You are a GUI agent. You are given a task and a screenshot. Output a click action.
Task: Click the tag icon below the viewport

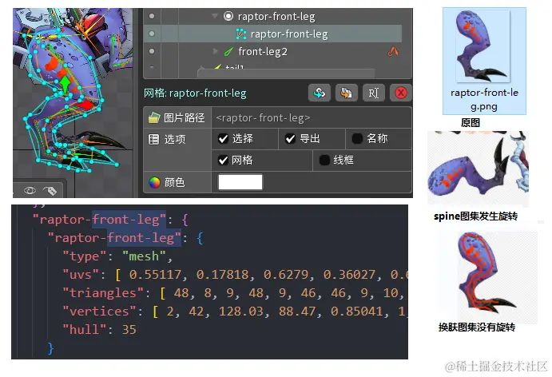(50, 191)
